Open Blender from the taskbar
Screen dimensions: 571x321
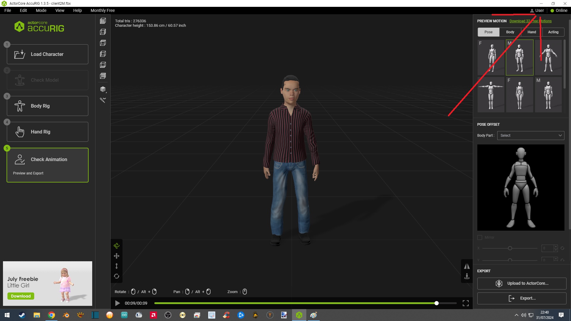tap(66, 315)
